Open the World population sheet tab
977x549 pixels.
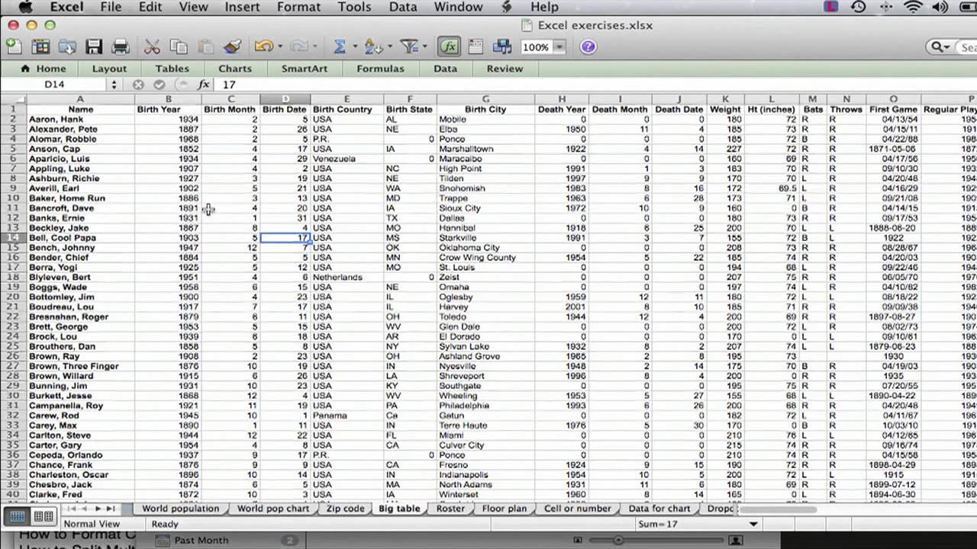[180, 509]
